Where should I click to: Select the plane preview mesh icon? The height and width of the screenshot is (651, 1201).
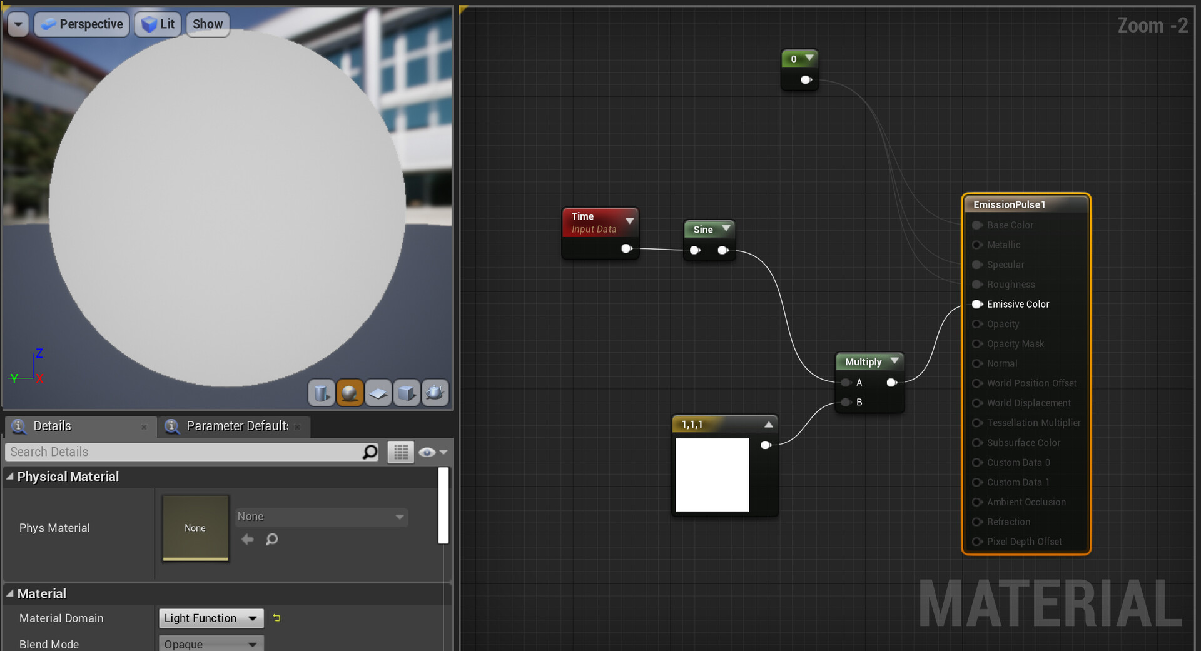point(378,393)
